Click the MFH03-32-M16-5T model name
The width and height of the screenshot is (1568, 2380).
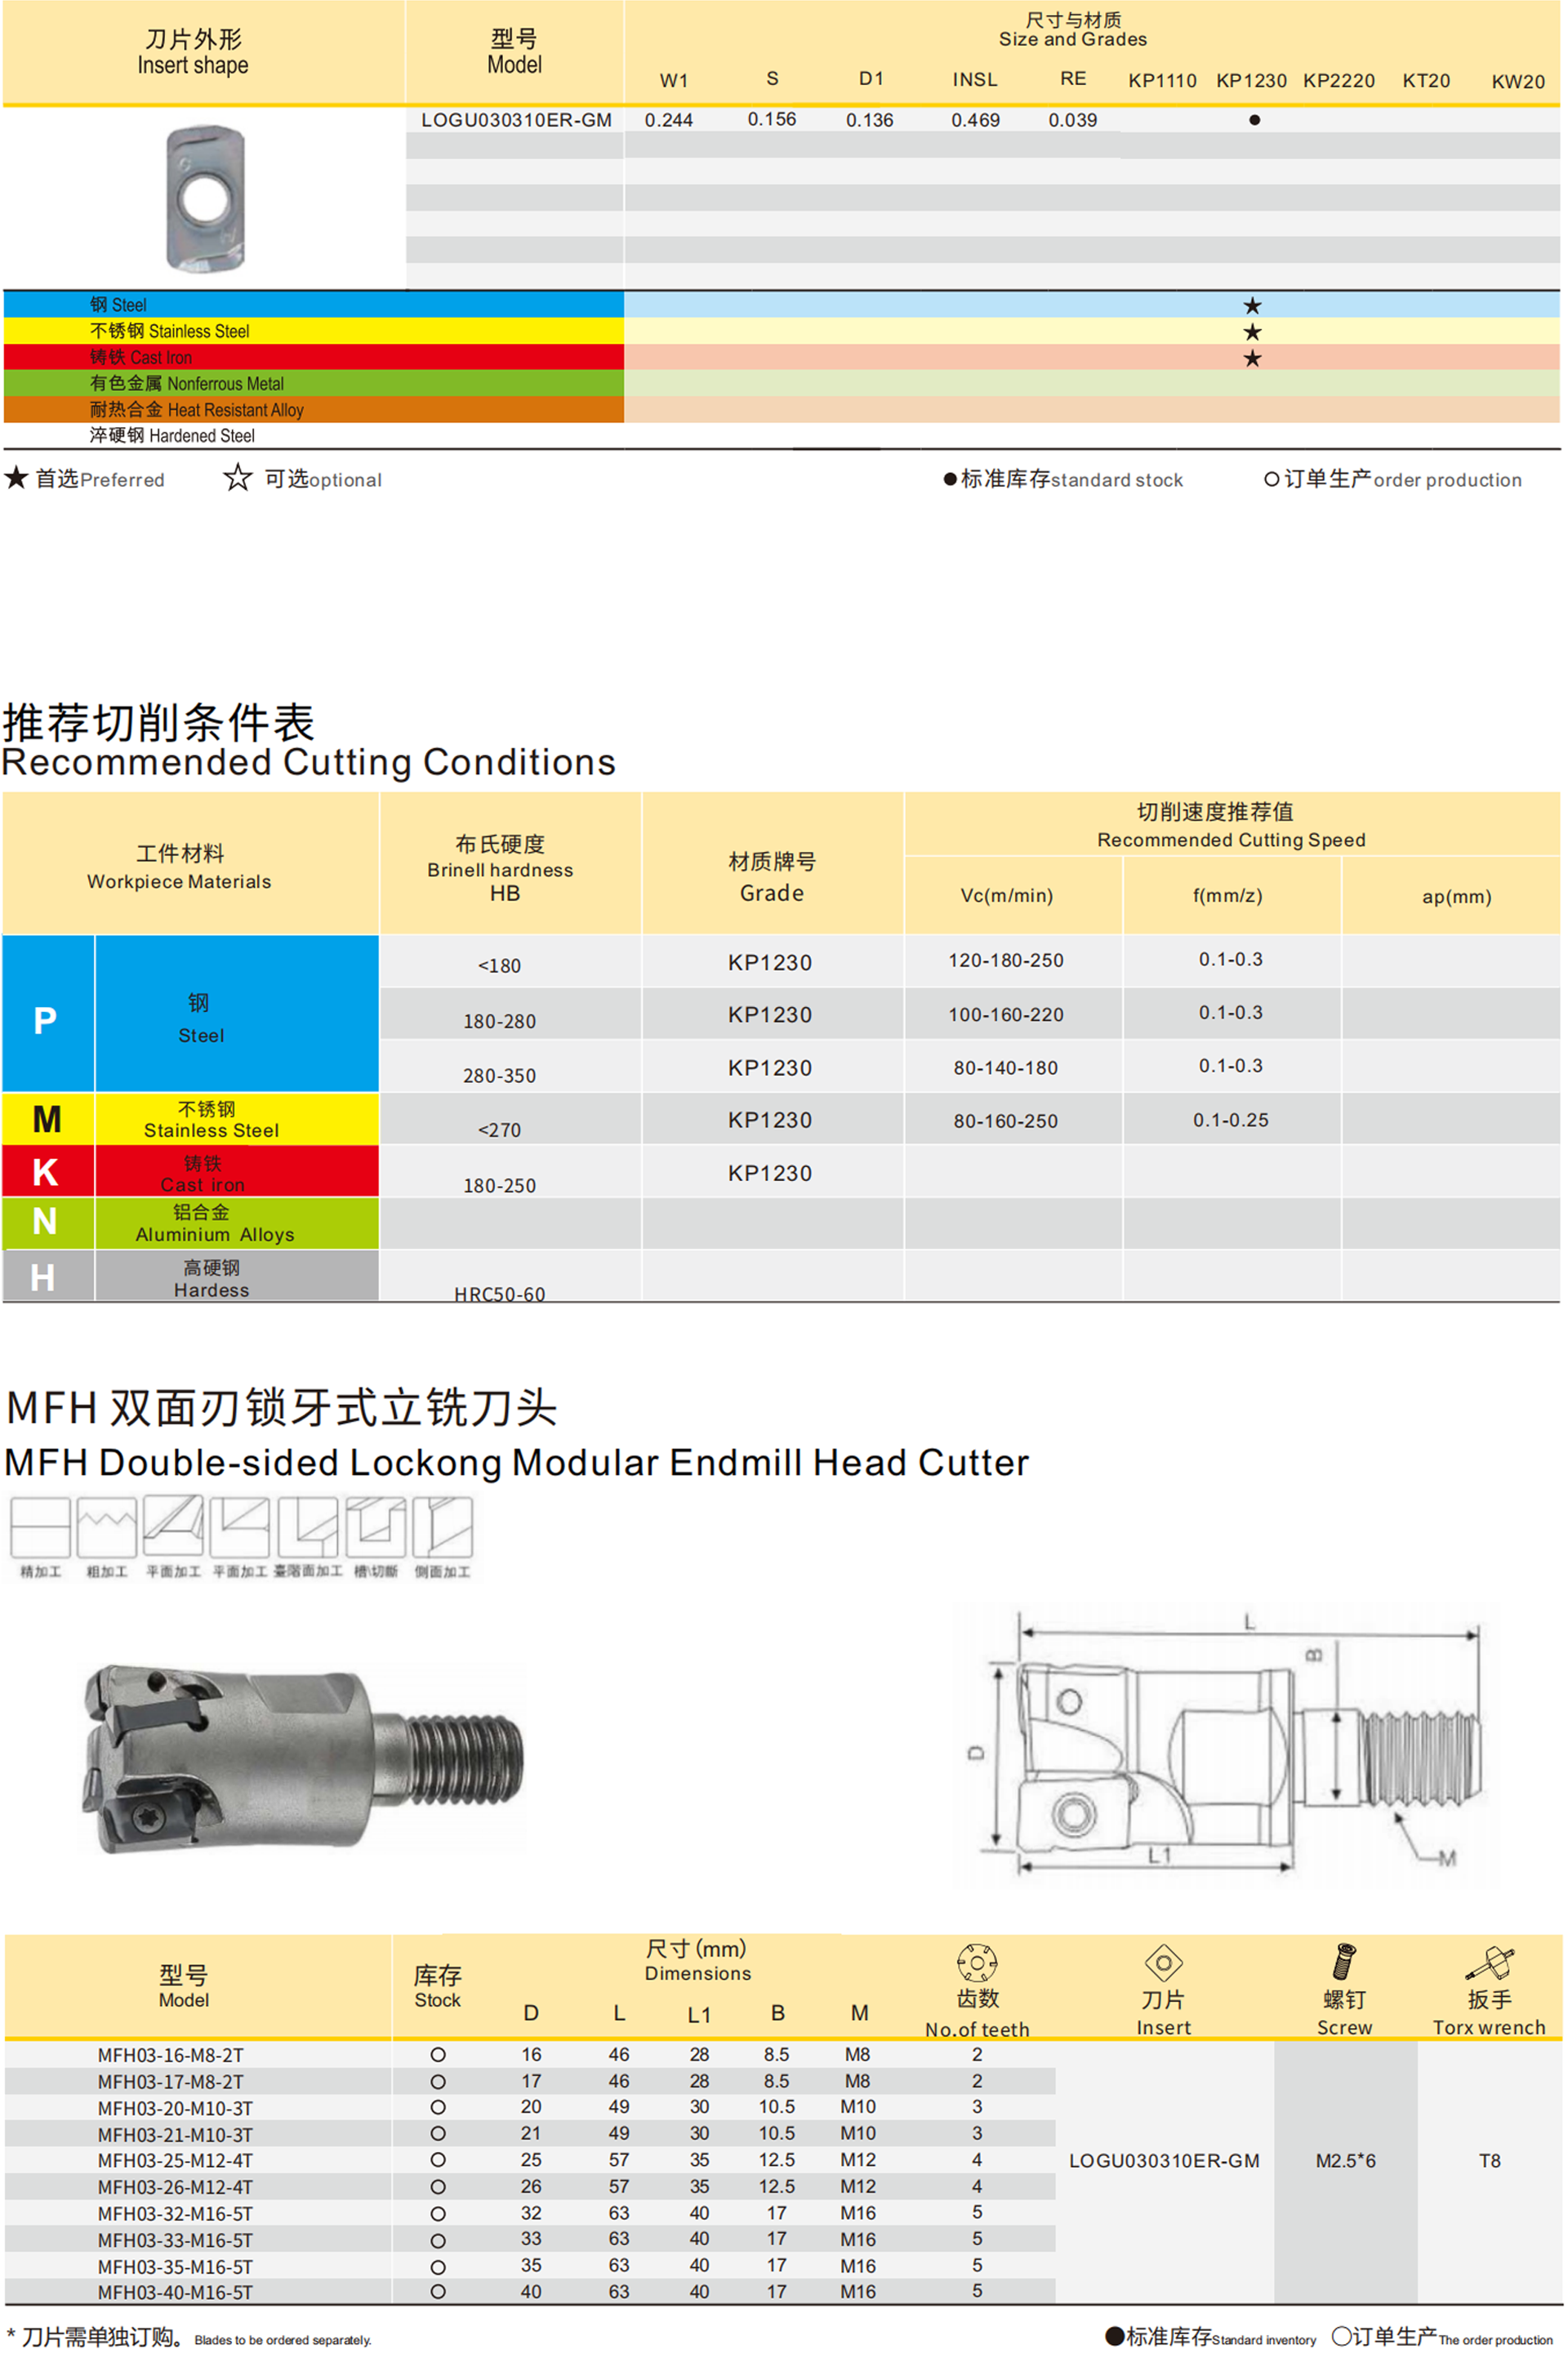pos(175,2213)
